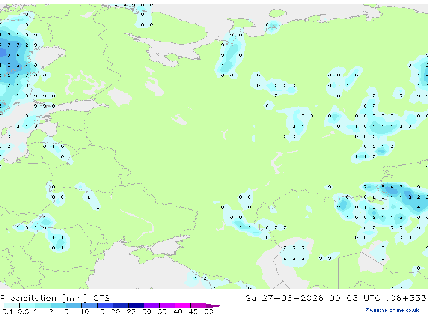
Task: Click the '35' legend scale label
Action: [x=162, y=311]
